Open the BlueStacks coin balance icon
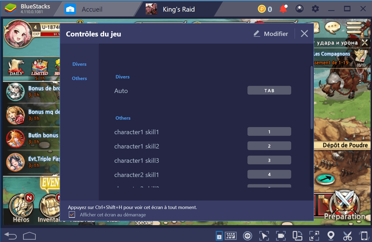 (262, 9)
